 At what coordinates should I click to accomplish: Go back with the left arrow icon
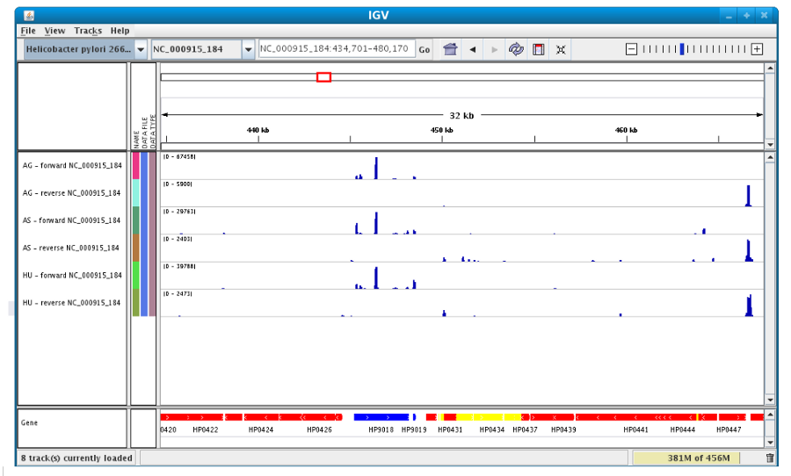[473, 49]
